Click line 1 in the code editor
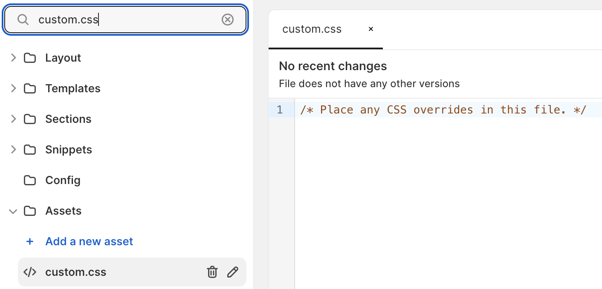The image size is (602, 289). tap(443, 110)
